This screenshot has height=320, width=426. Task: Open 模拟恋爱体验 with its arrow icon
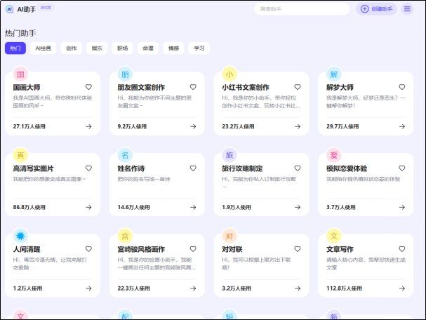(x=402, y=207)
